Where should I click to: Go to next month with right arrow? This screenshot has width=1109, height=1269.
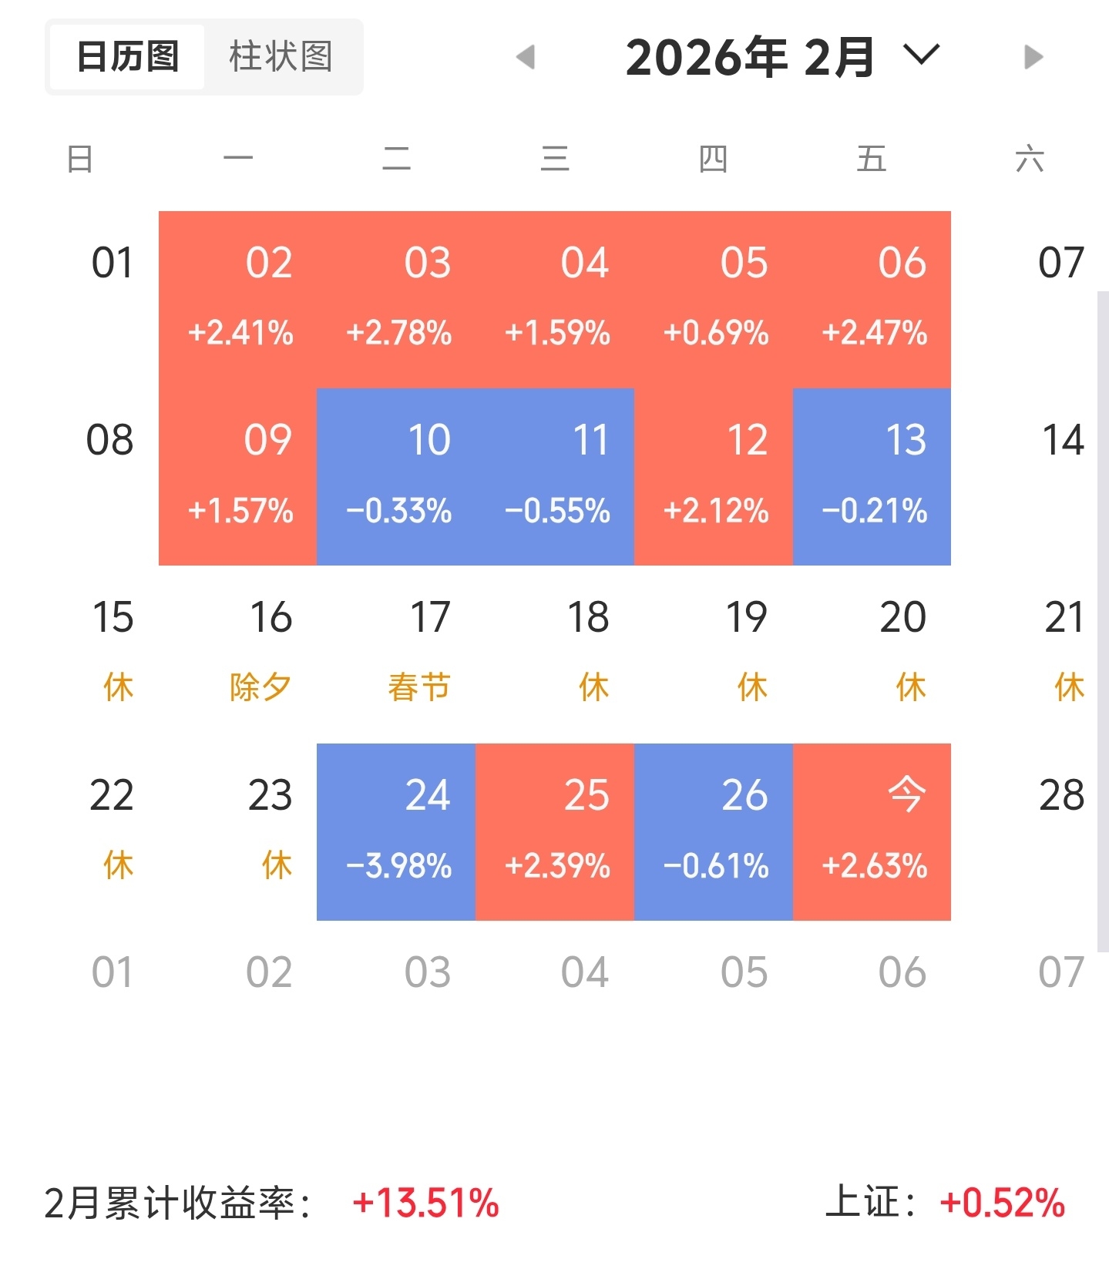click(x=1033, y=56)
